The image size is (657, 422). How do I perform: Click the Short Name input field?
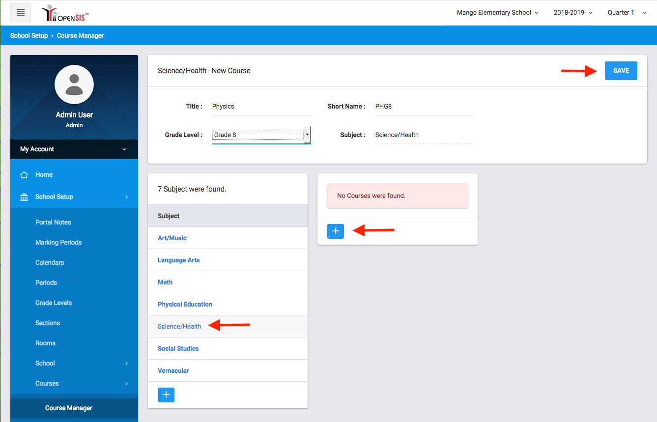click(x=424, y=107)
